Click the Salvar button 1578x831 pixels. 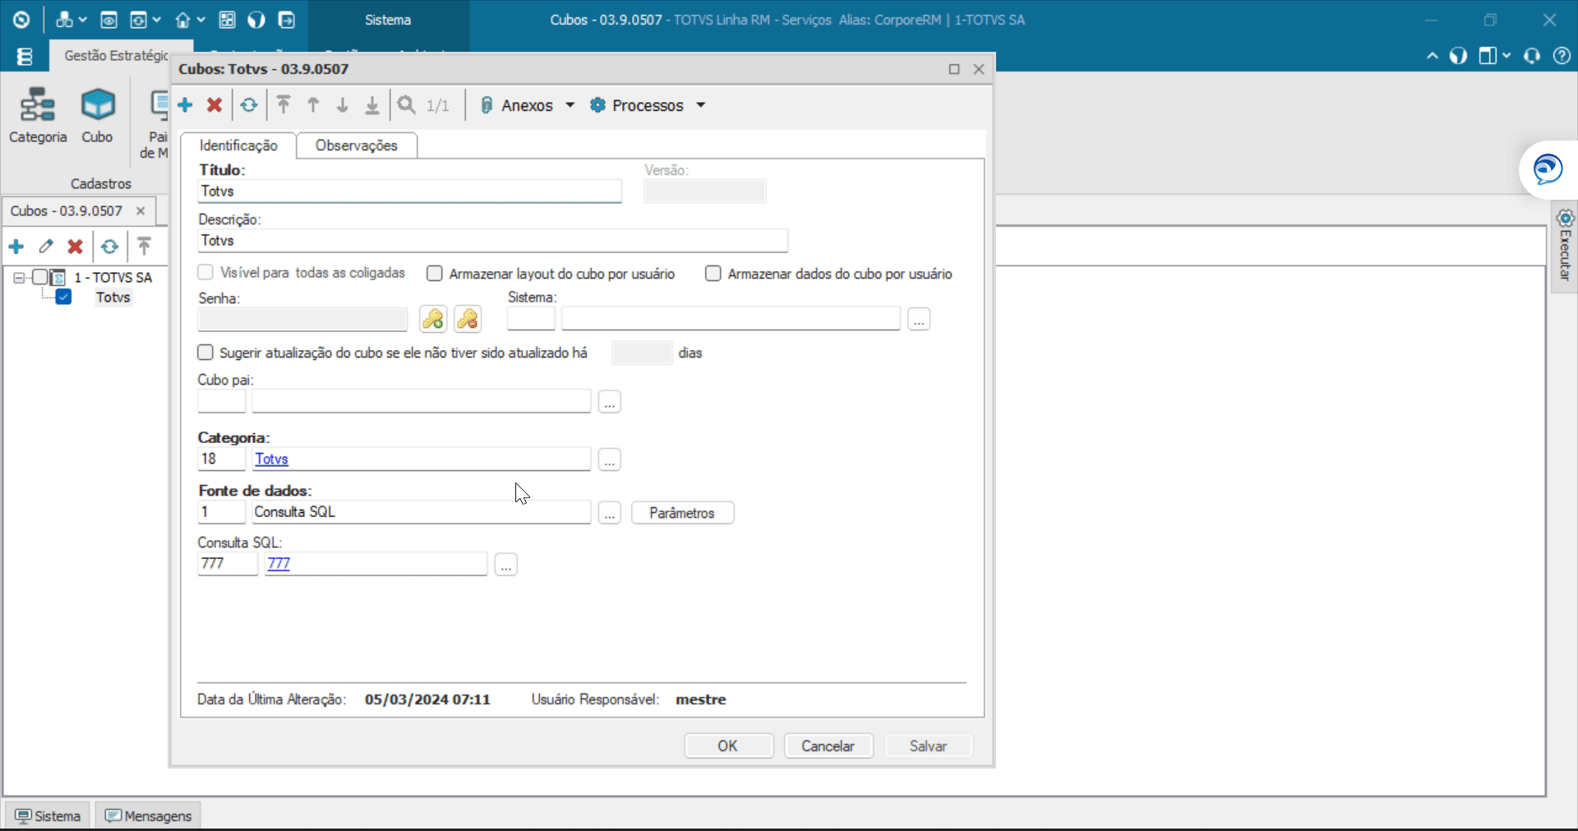pyautogui.click(x=928, y=746)
